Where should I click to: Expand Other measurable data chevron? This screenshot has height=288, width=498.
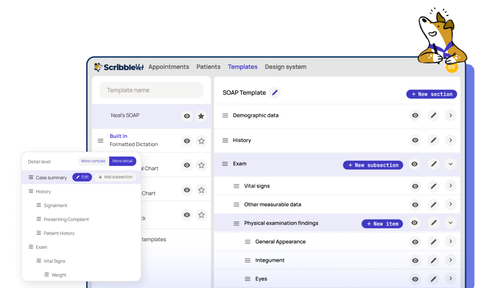tap(451, 204)
